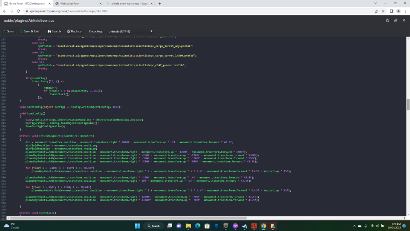Reload the page with browser refresh icon
The width and height of the screenshot is (410, 231).
pos(18,11)
